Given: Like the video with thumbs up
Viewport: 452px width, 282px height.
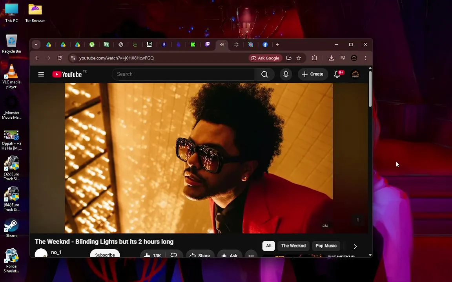Looking at the screenshot, I should pyautogui.click(x=153, y=255).
